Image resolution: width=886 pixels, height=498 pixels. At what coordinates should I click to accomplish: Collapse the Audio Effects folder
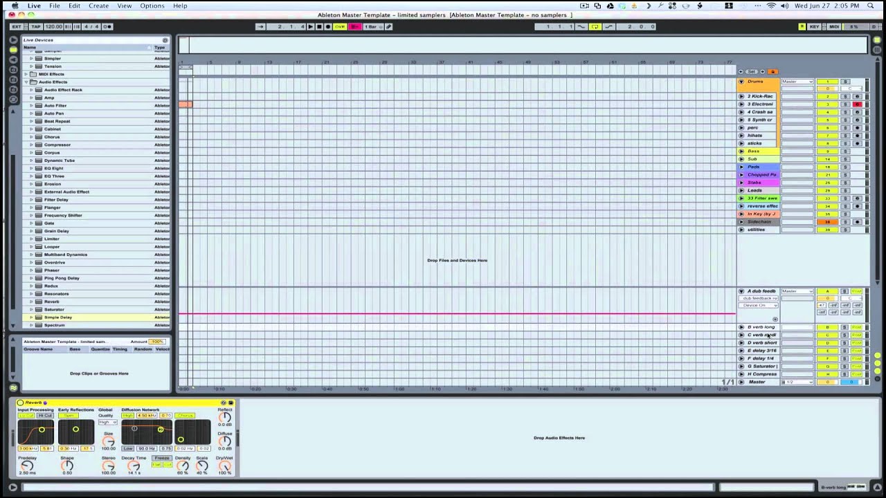[x=27, y=82]
